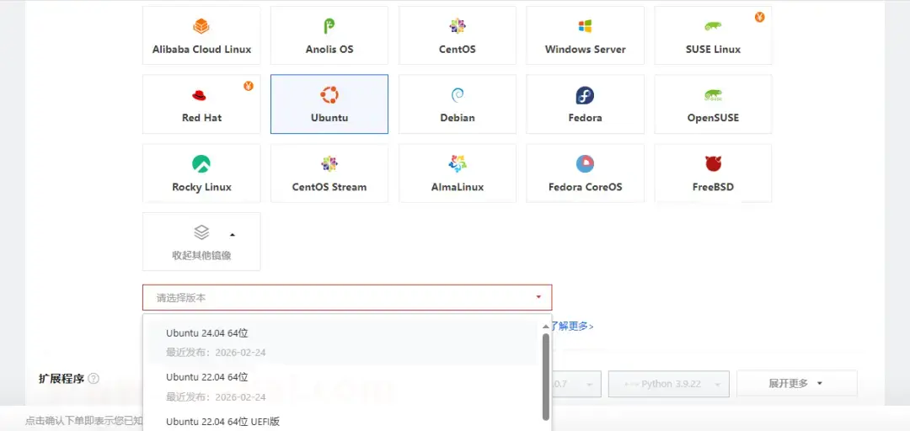910x431 pixels.
Task: Click 最近发布 date under Ubuntu 22.04 64位
Action: coord(216,396)
